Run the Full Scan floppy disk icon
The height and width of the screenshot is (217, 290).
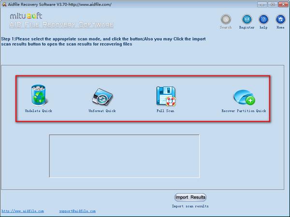coord(166,96)
